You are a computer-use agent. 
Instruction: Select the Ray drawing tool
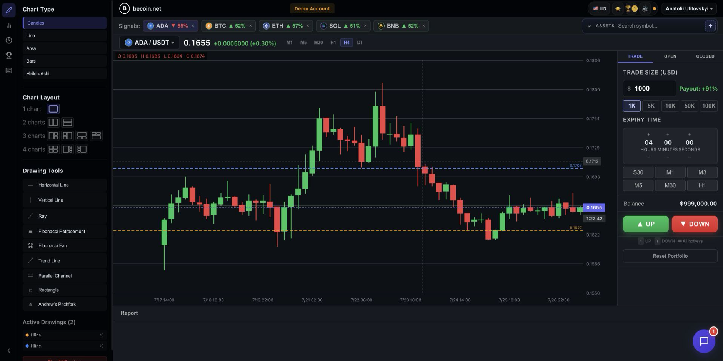(65, 216)
